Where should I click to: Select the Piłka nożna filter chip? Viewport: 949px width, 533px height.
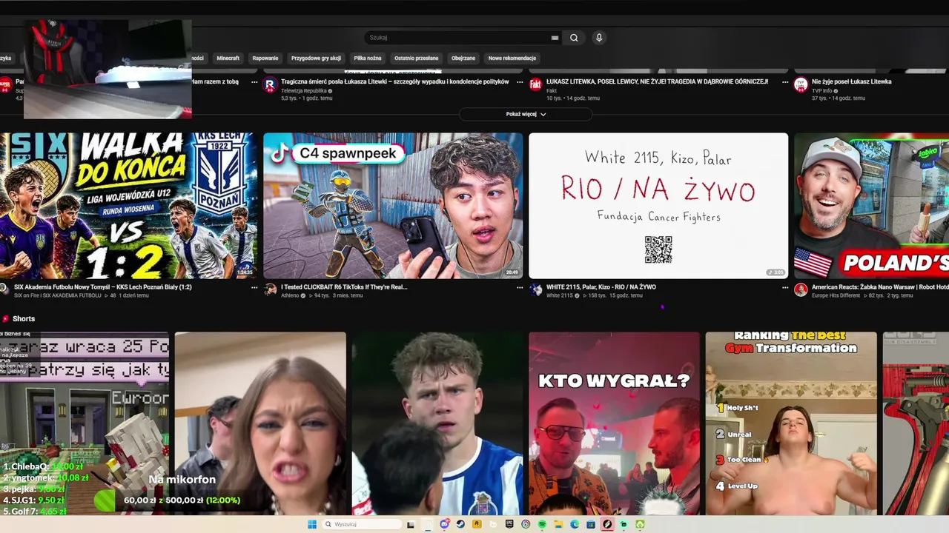(367, 58)
